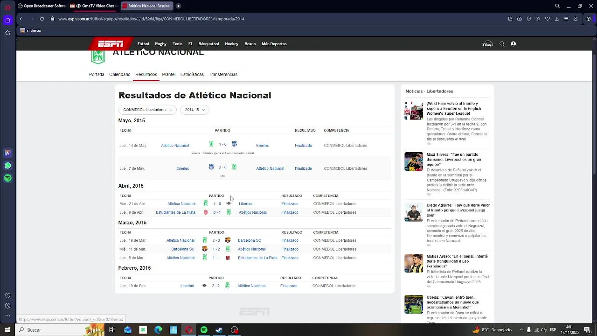The image size is (597, 336).
Task: Expand hidden system tray icons
Action: (521, 330)
